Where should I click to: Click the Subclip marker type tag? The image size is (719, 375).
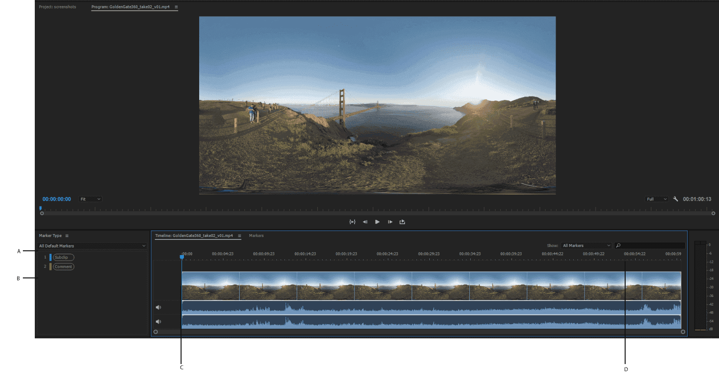63,257
